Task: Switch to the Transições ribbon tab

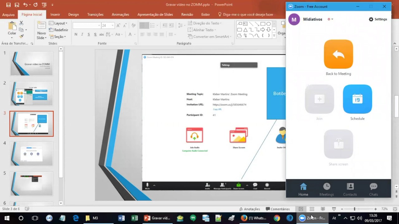Action: [x=95, y=15]
